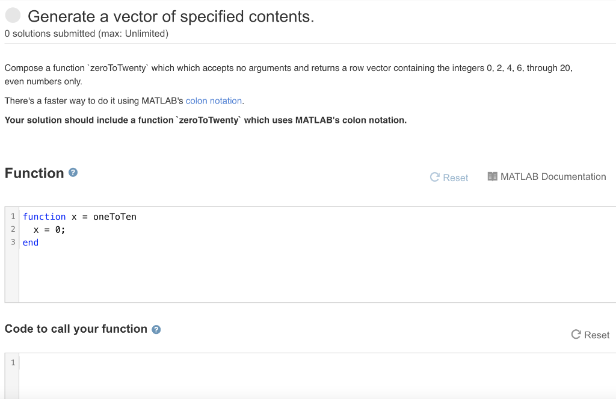The width and height of the screenshot is (616, 399).
Task: Click the Function help question mark icon
Action: 73,173
